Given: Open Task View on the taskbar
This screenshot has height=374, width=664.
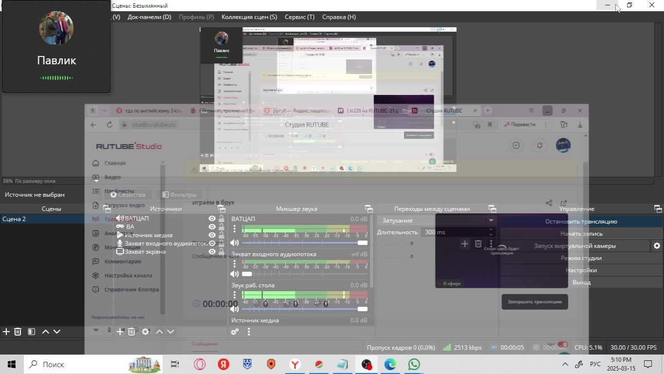Looking at the screenshot, I should coord(175,364).
